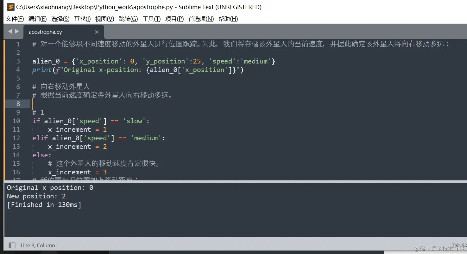Go to previous tab with left arrow
The image size is (467, 254).
click(x=10, y=31)
